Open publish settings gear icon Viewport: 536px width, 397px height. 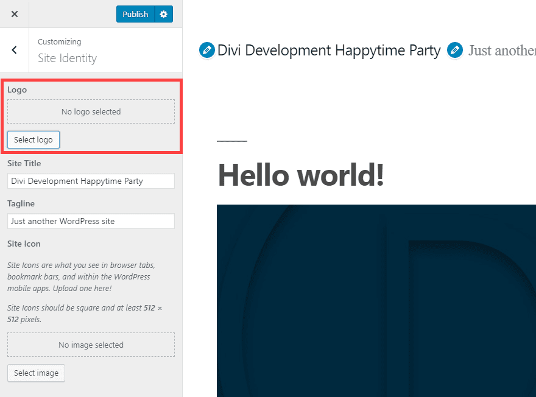click(x=163, y=14)
